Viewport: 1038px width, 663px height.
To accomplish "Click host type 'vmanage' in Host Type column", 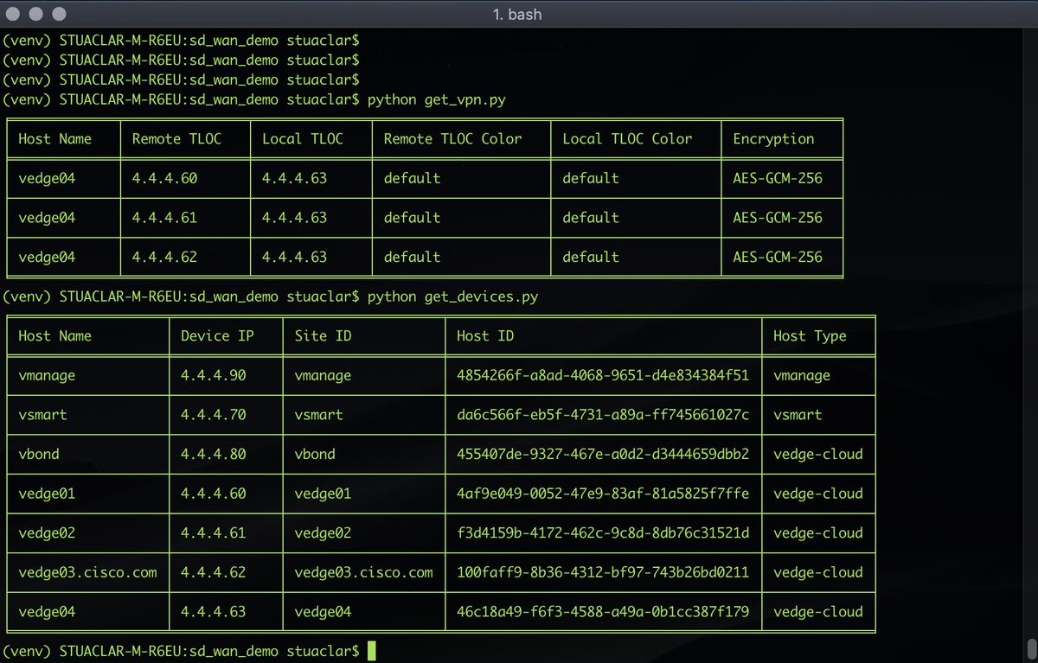I will [801, 375].
